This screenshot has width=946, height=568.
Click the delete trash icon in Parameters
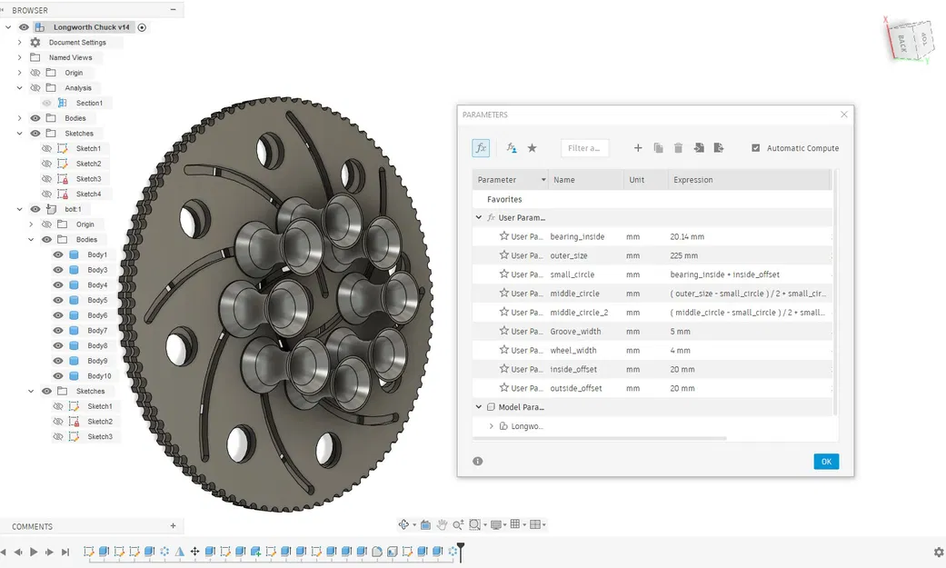(x=678, y=148)
